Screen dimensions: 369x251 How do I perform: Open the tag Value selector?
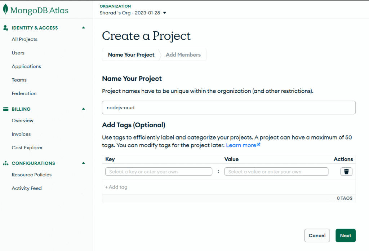pyautogui.click(x=276, y=172)
